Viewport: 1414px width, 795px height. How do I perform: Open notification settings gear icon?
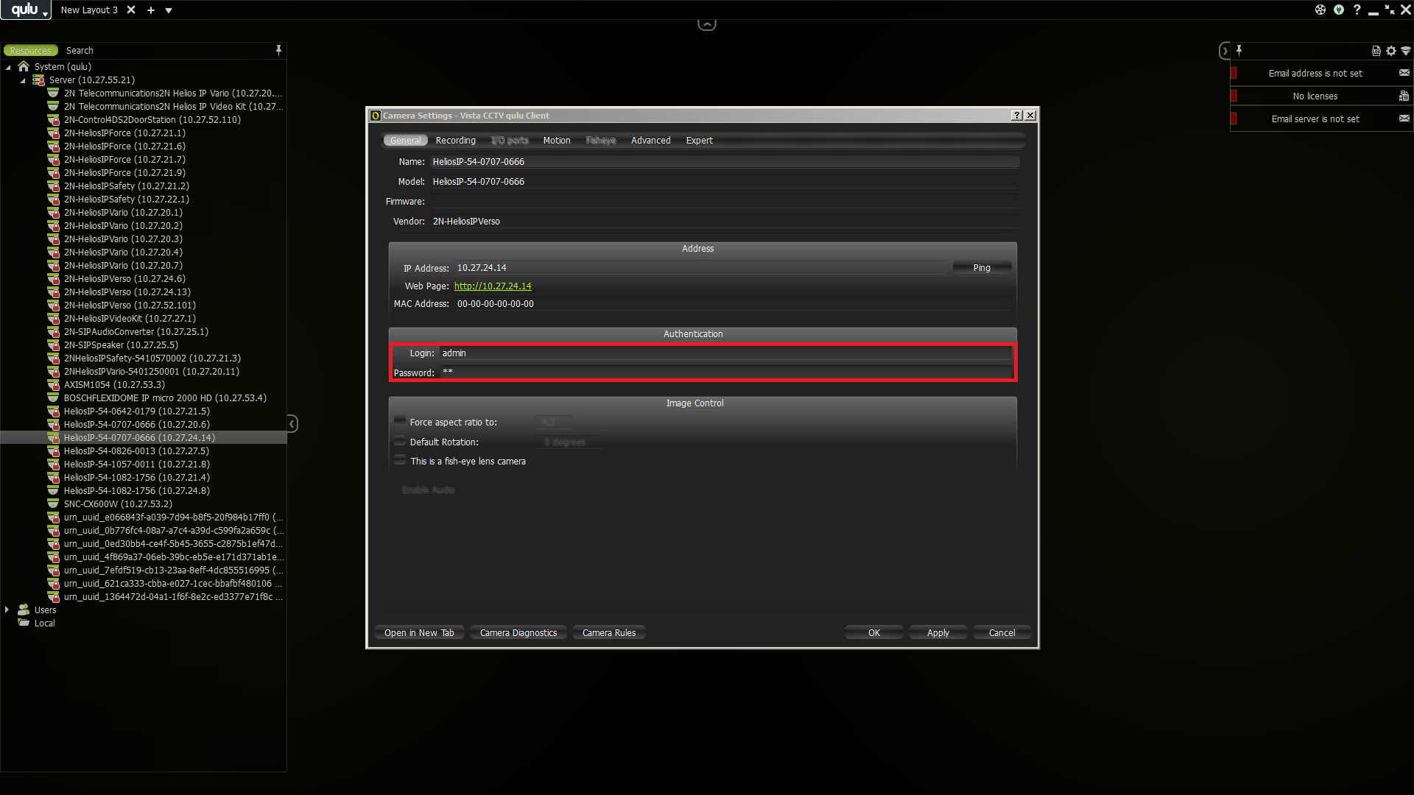click(1390, 51)
